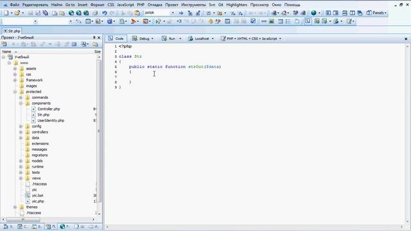
Task: Click the Panels toolbar button
Action: 376,13
